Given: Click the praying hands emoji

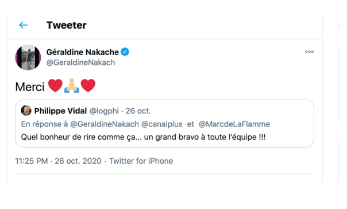Looking at the screenshot, I should click(x=72, y=85).
